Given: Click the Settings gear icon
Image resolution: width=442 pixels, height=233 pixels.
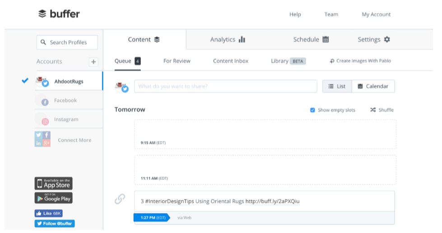Looking at the screenshot, I should (387, 39).
